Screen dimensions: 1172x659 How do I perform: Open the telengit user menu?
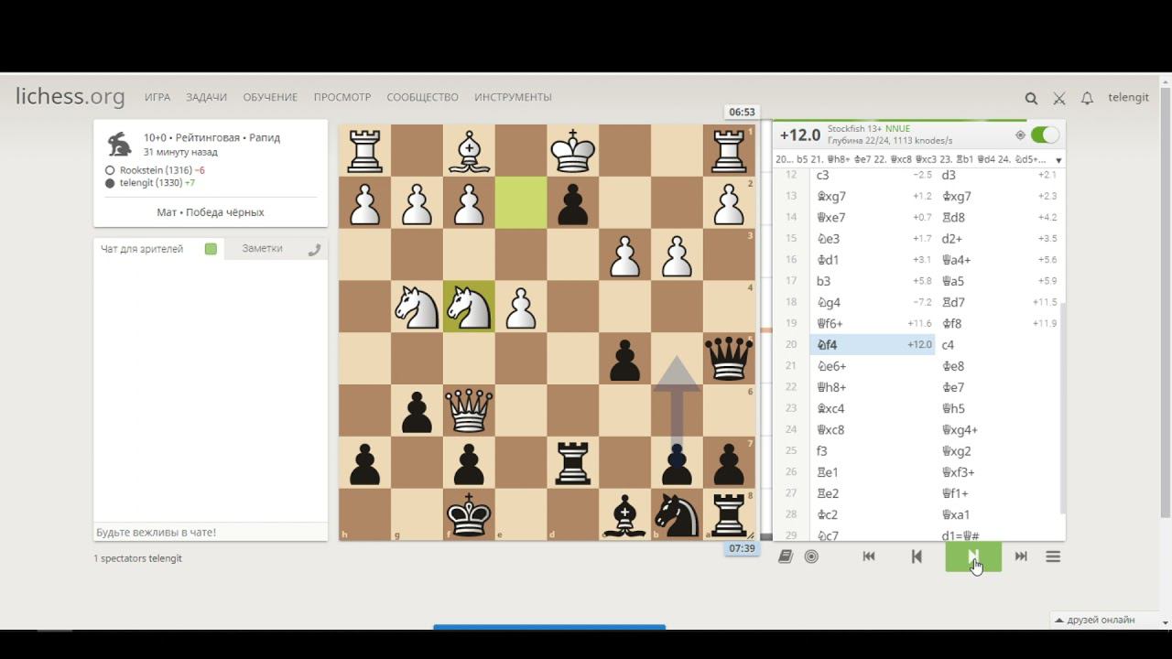click(1128, 97)
